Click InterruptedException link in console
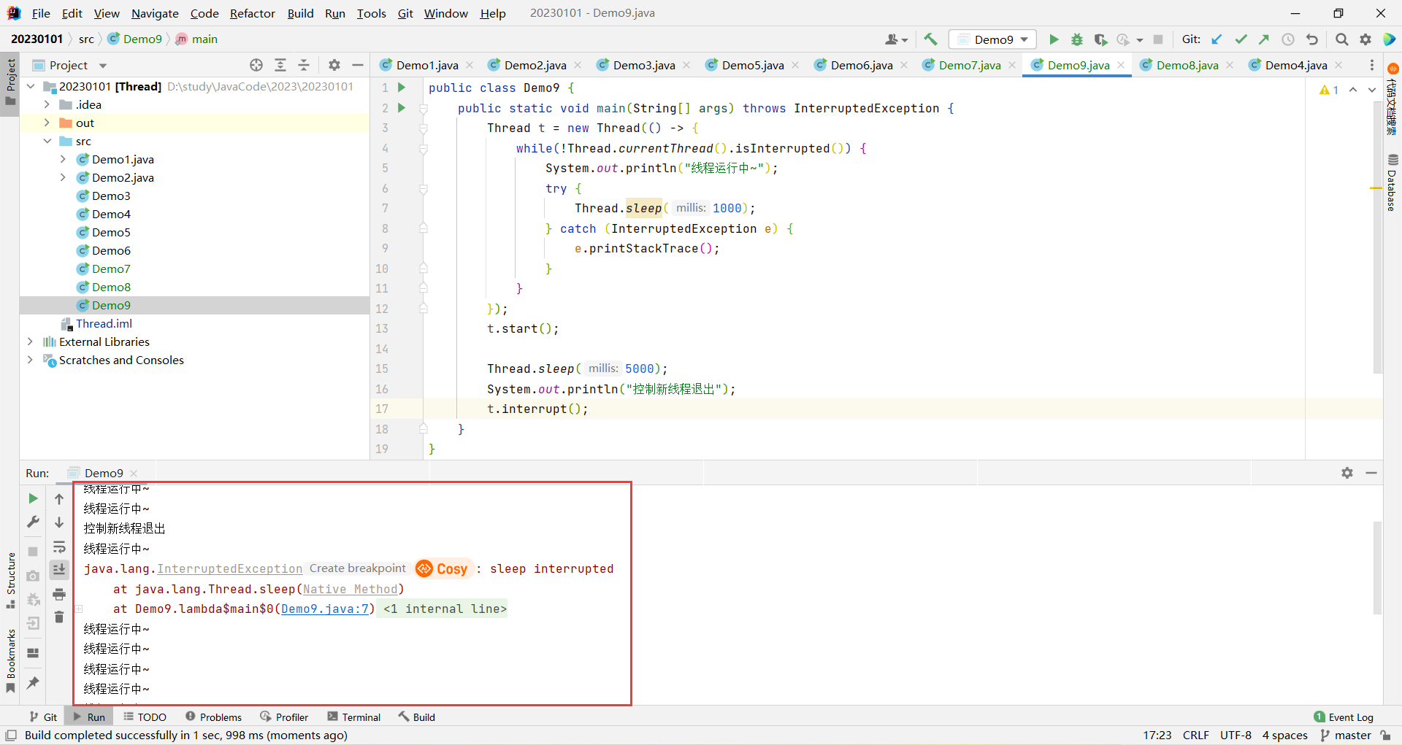1402x745 pixels. tap(230, 568)
